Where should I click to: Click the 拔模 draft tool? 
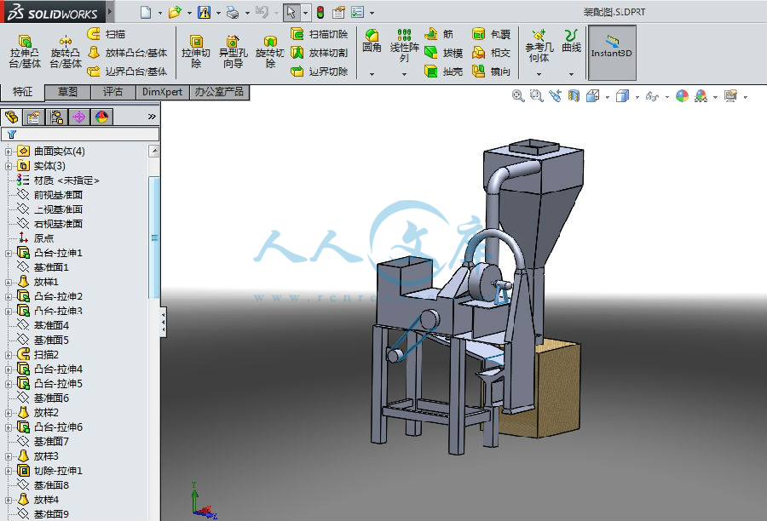443,52
